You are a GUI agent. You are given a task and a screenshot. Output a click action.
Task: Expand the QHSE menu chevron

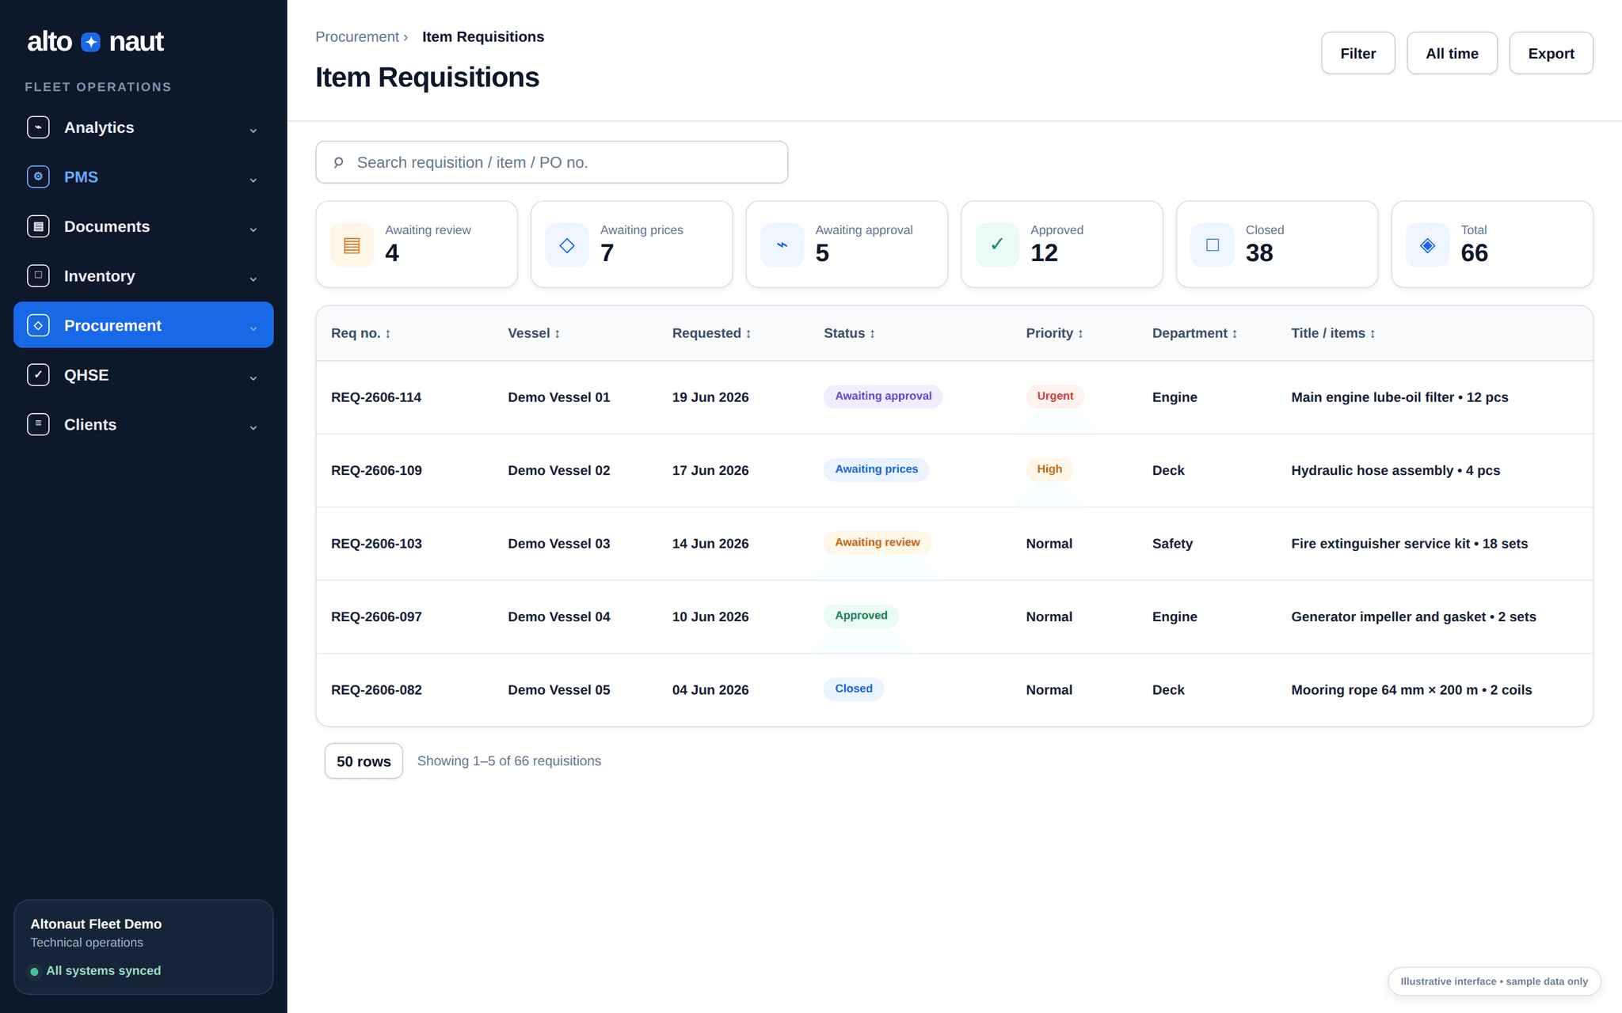[x=253, y=378]
